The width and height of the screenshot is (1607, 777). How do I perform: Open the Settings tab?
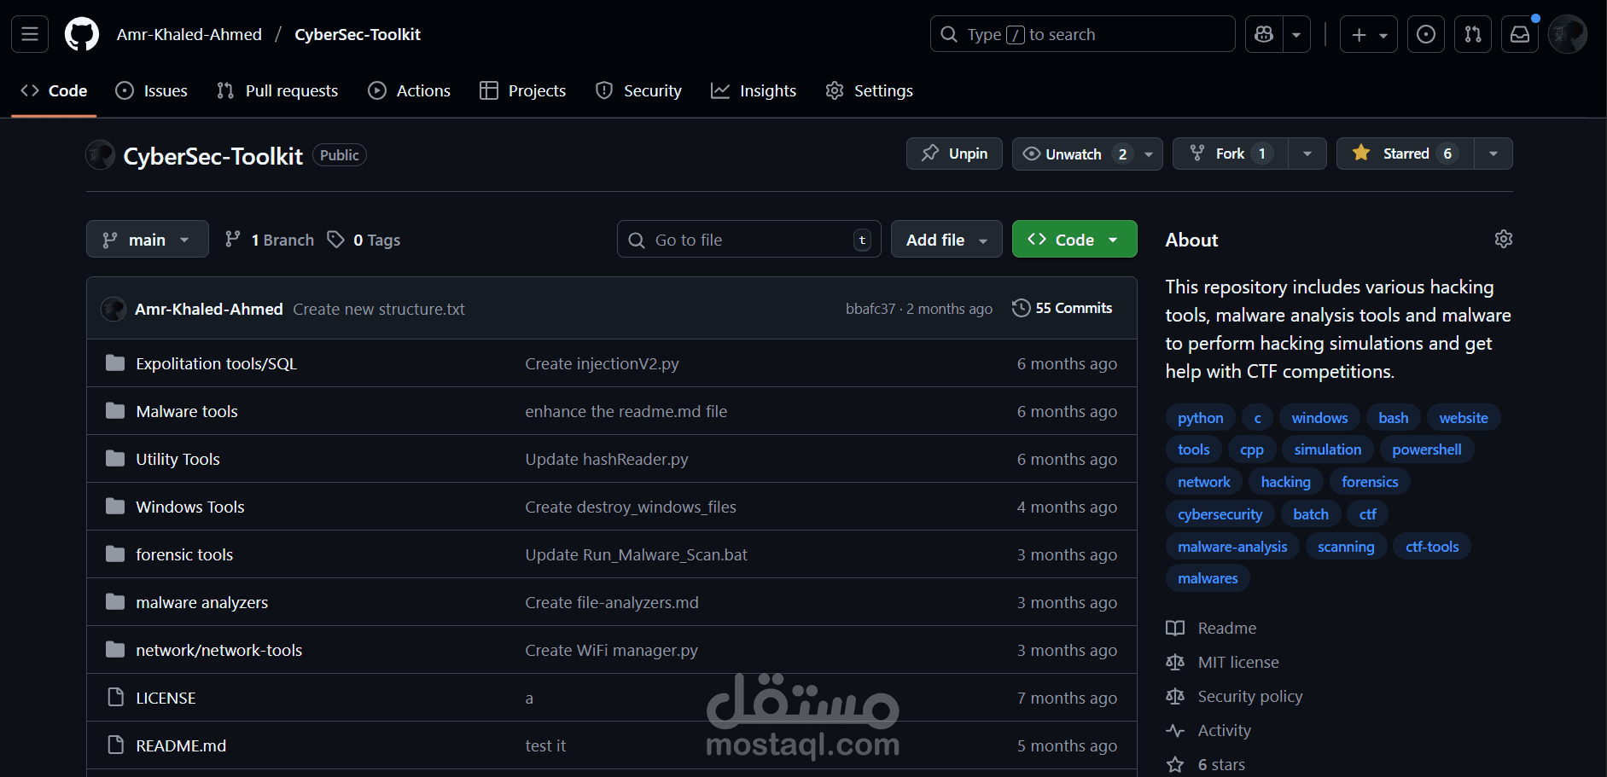[870, 90]
